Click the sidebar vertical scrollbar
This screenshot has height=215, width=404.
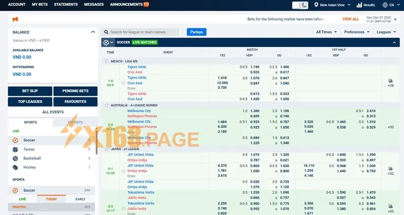[96, 141]
